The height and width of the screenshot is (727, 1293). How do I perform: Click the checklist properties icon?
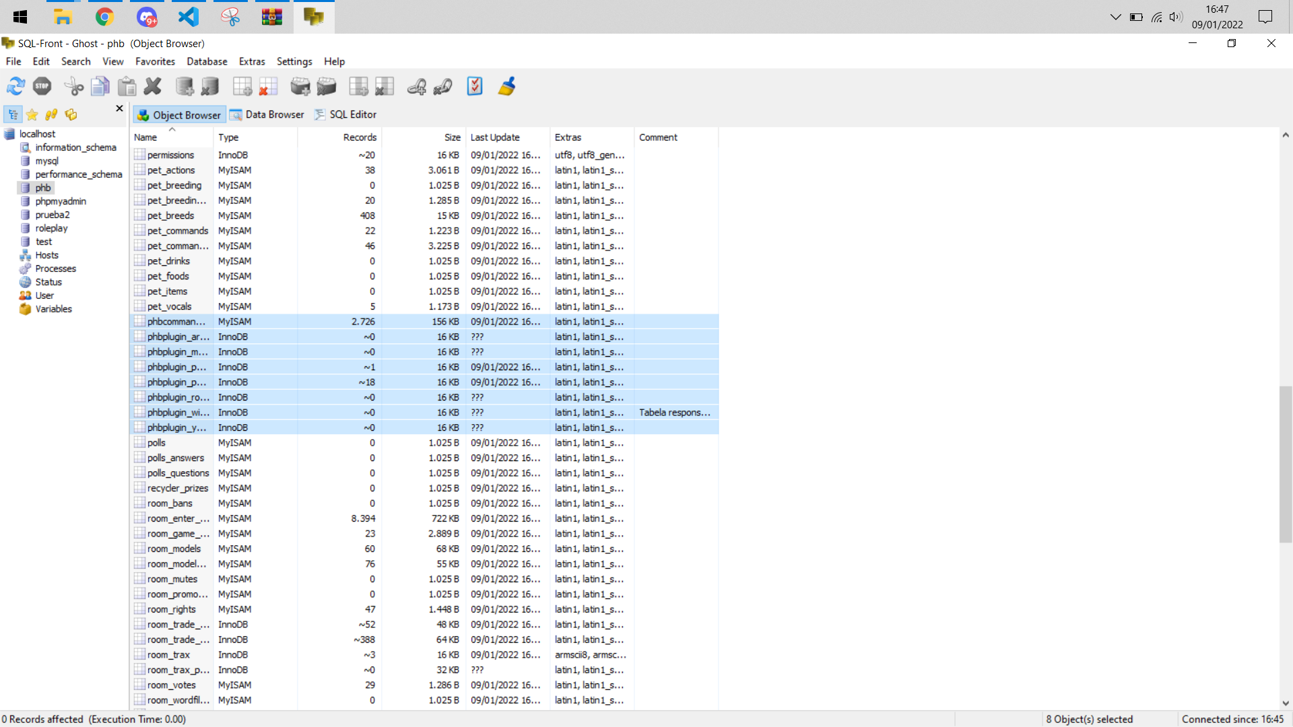coord(475,86)
